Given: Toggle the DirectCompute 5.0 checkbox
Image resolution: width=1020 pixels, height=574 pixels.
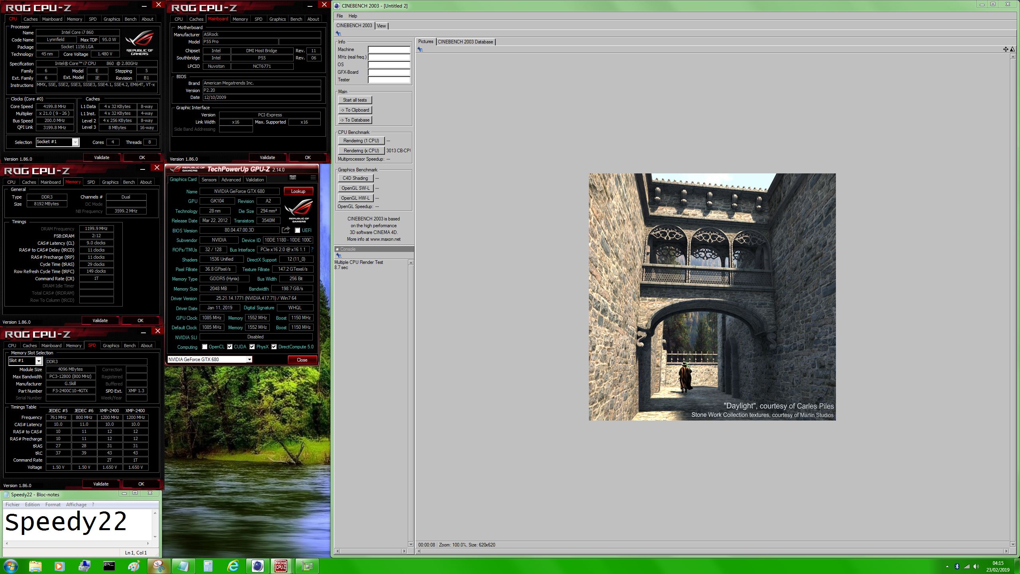Looking at the screenshot, I should pos(274,347).
